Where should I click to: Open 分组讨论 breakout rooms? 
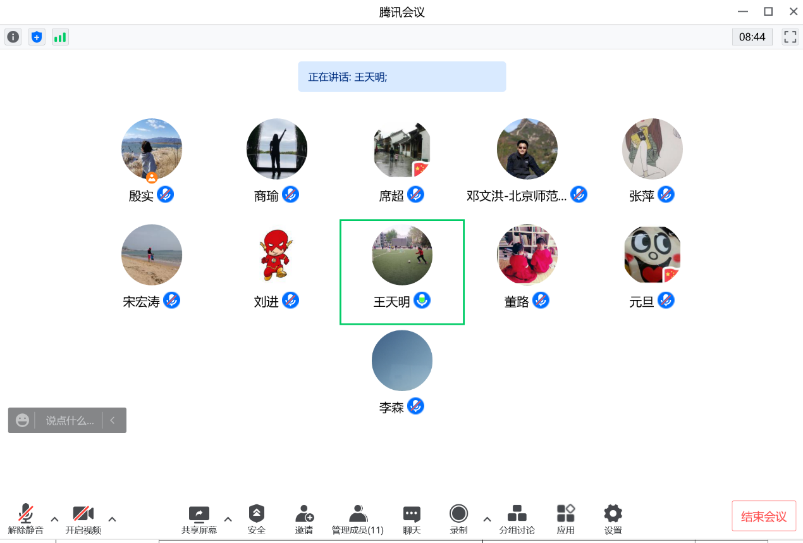click(517, 519)
